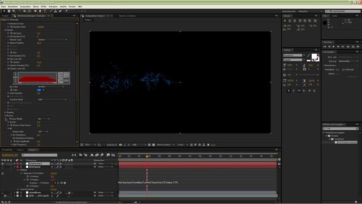Viewport: 362px width, 204px height.
Task: Toggle loop option in Vorschau panel
Action: 353,46
